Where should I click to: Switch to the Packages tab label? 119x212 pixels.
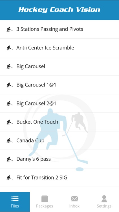[45, 206]
